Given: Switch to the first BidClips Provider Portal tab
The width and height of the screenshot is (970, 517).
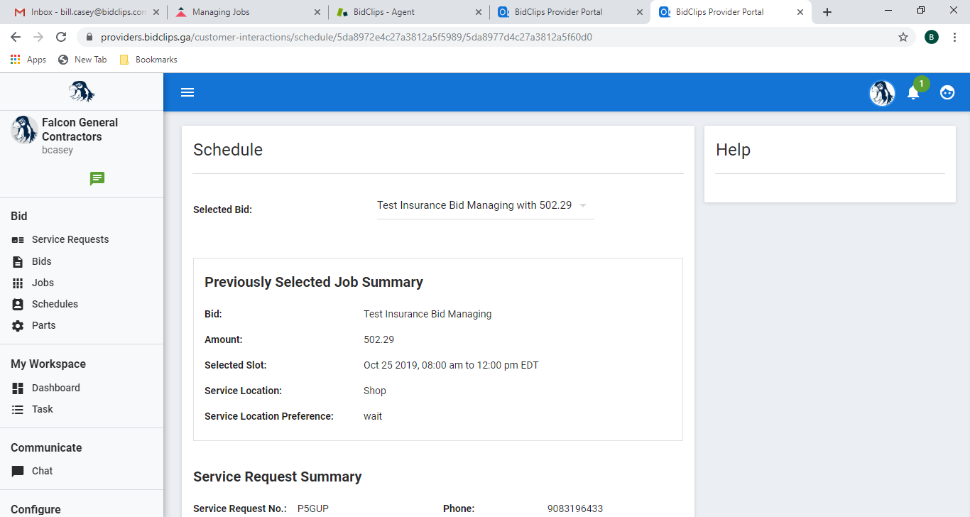Looking at the screenshot, I should click(x=570, y=12).
